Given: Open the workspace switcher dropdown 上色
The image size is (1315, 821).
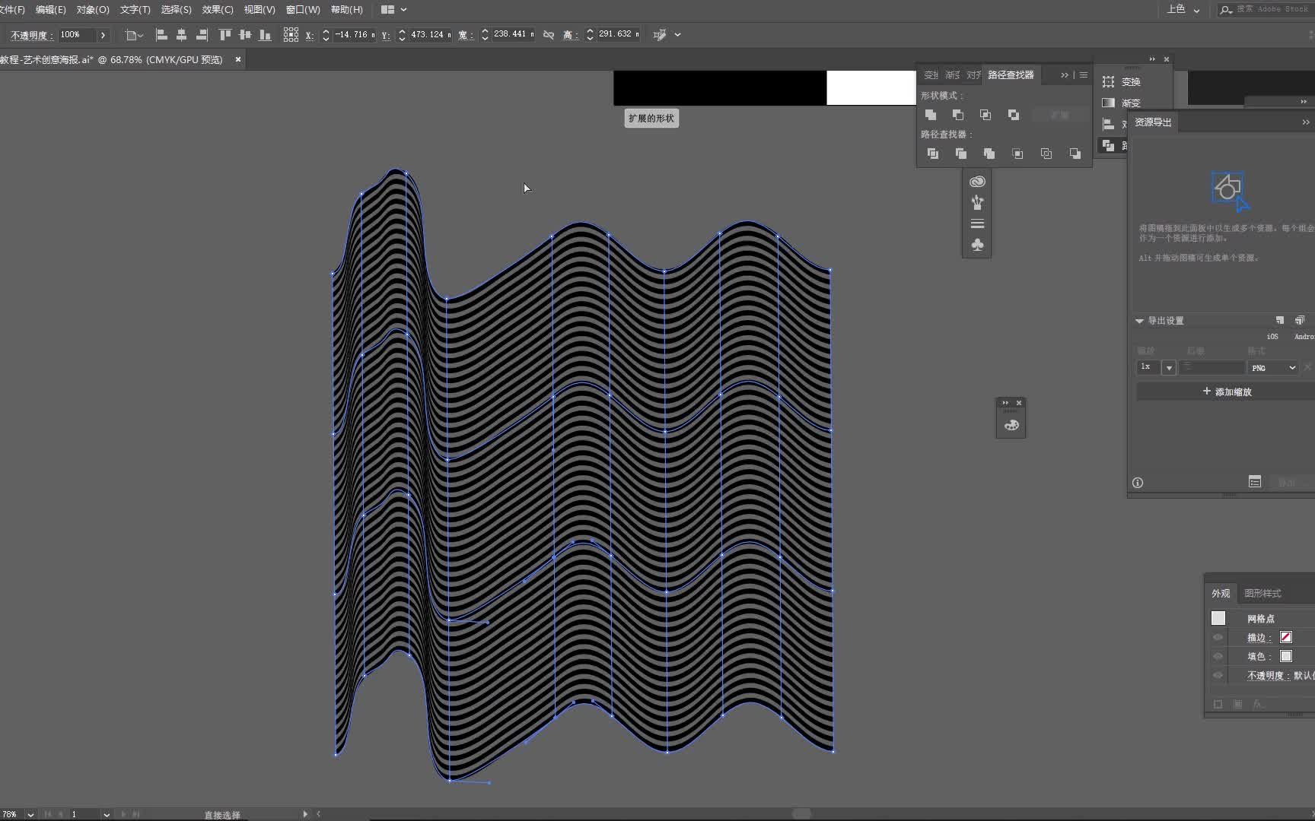Looking at the screenshot, I should coord(1183,9).
